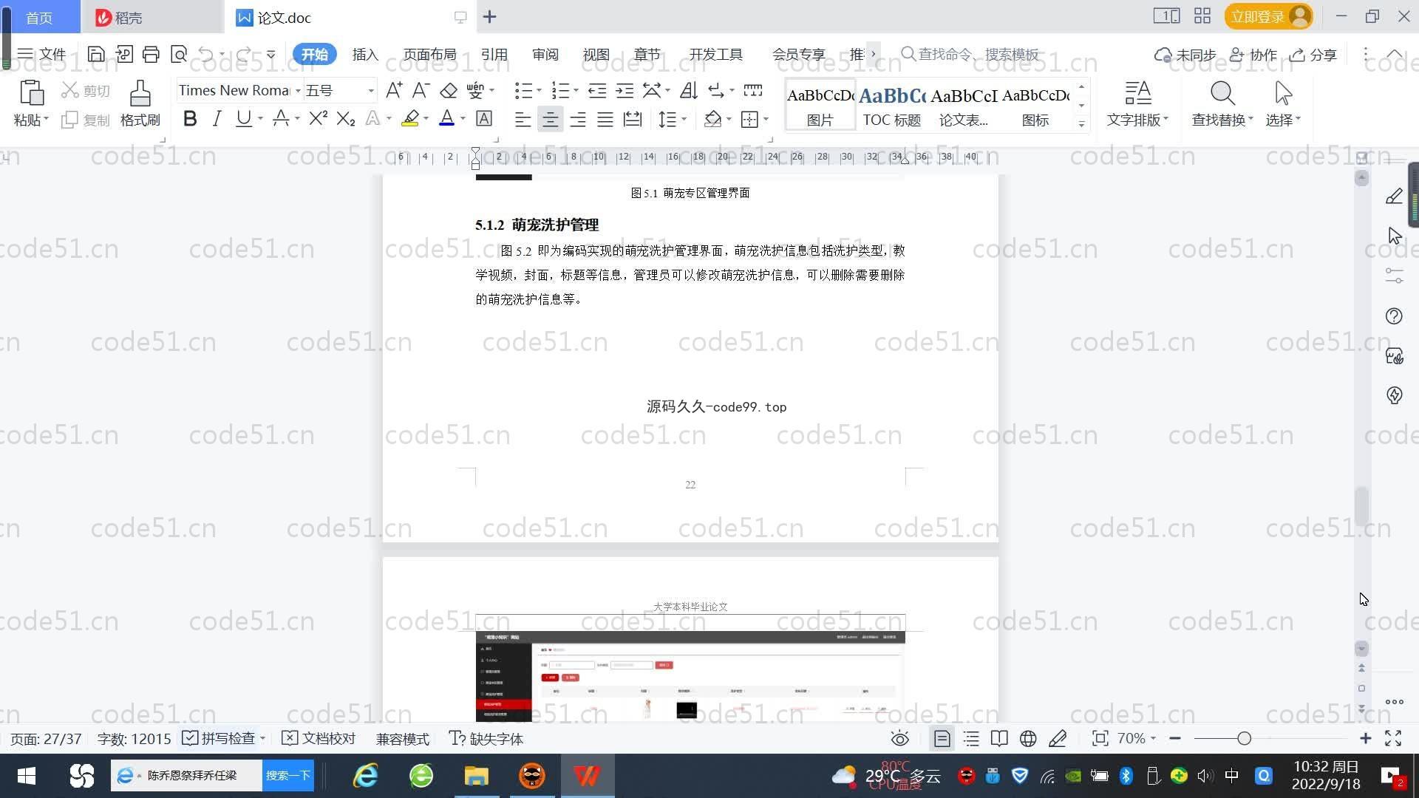Align text right
The width and height of the screenshot is (1419, 798).
[x=578, y=119]
